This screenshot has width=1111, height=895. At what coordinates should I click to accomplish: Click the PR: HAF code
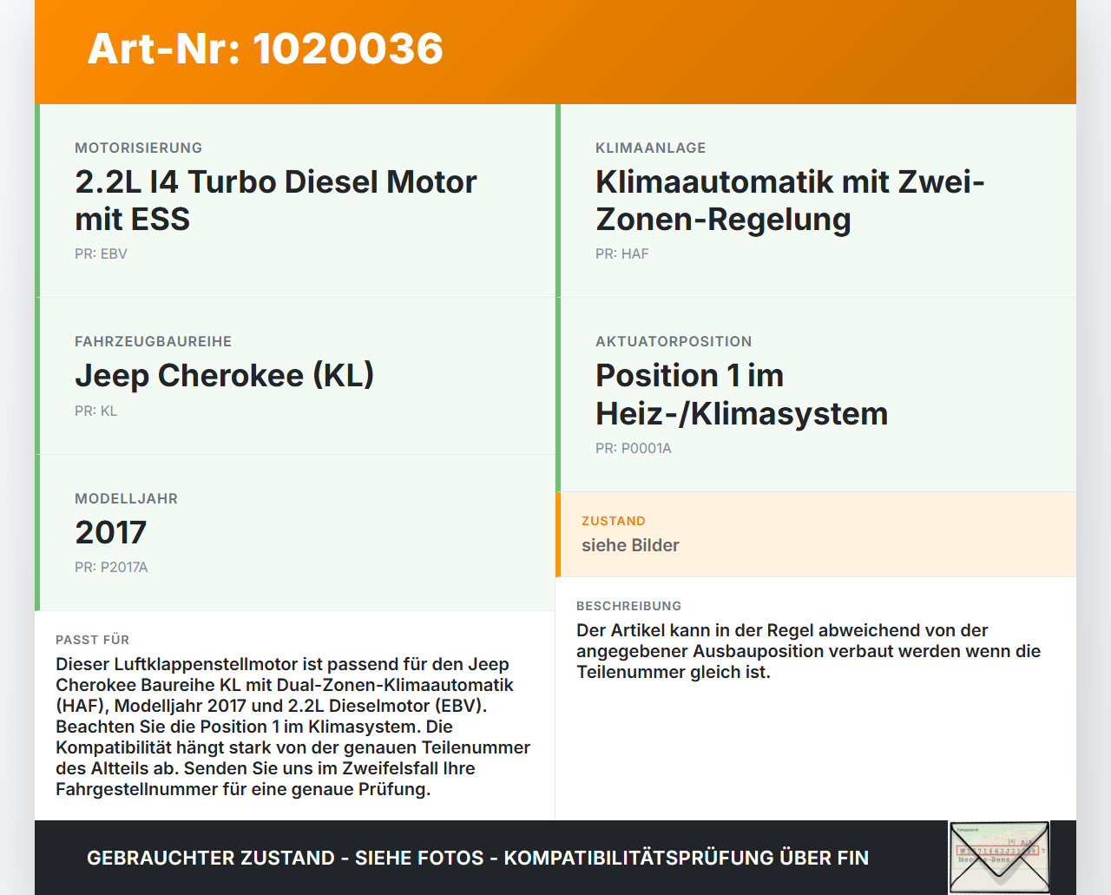pos(622,253)
